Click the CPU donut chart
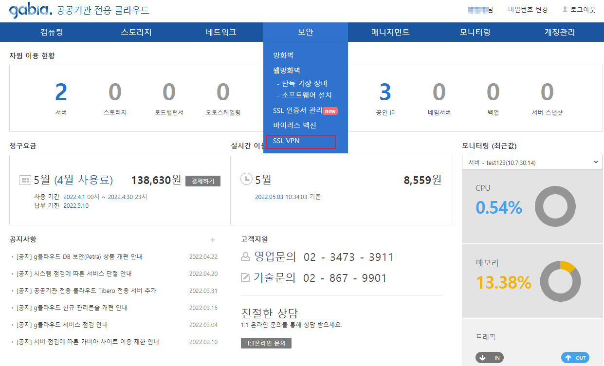The image size is (604, 366). point(555,206)
